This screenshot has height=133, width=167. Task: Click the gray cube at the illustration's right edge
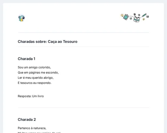point(148,17)
